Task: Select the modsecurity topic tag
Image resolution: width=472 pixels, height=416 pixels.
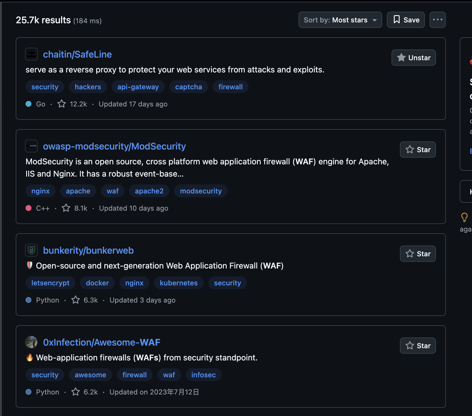Action: pyautogui.click(x=200, y=191)
